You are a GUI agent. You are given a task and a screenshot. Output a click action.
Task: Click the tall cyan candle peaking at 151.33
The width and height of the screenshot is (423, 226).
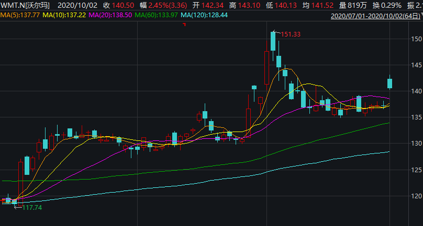(273, 42)
